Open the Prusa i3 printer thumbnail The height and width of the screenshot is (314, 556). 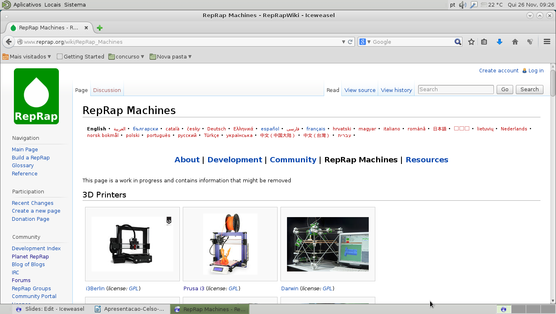pyautogui.click(x=230, y=244)
